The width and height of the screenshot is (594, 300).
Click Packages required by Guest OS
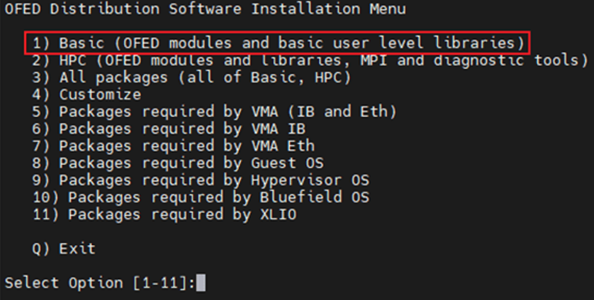click(x=178, y=163)
